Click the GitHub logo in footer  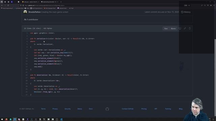(x=107, y=109)
